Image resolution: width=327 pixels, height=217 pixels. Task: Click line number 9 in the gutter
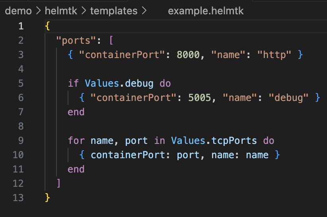tap(21, 141)
